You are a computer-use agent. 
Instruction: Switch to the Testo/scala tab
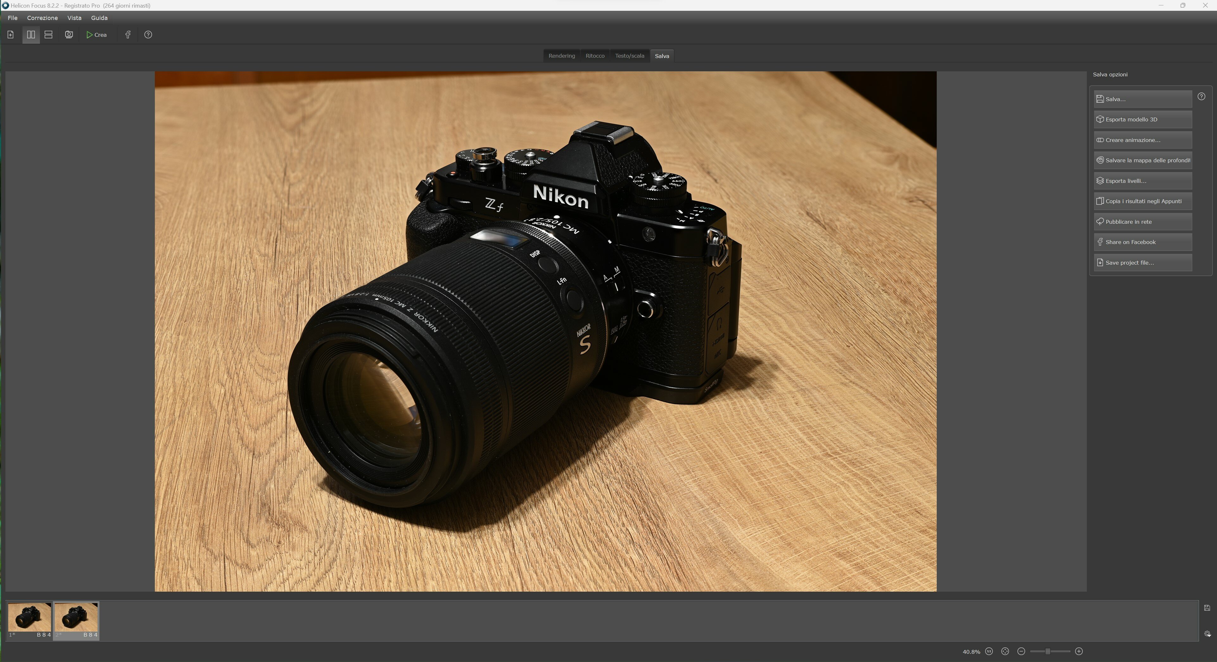pos(629,56)
